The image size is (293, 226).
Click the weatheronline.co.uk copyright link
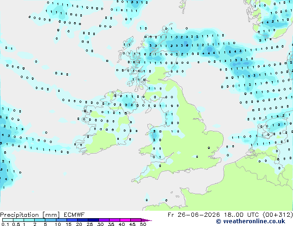pos(250,221)
